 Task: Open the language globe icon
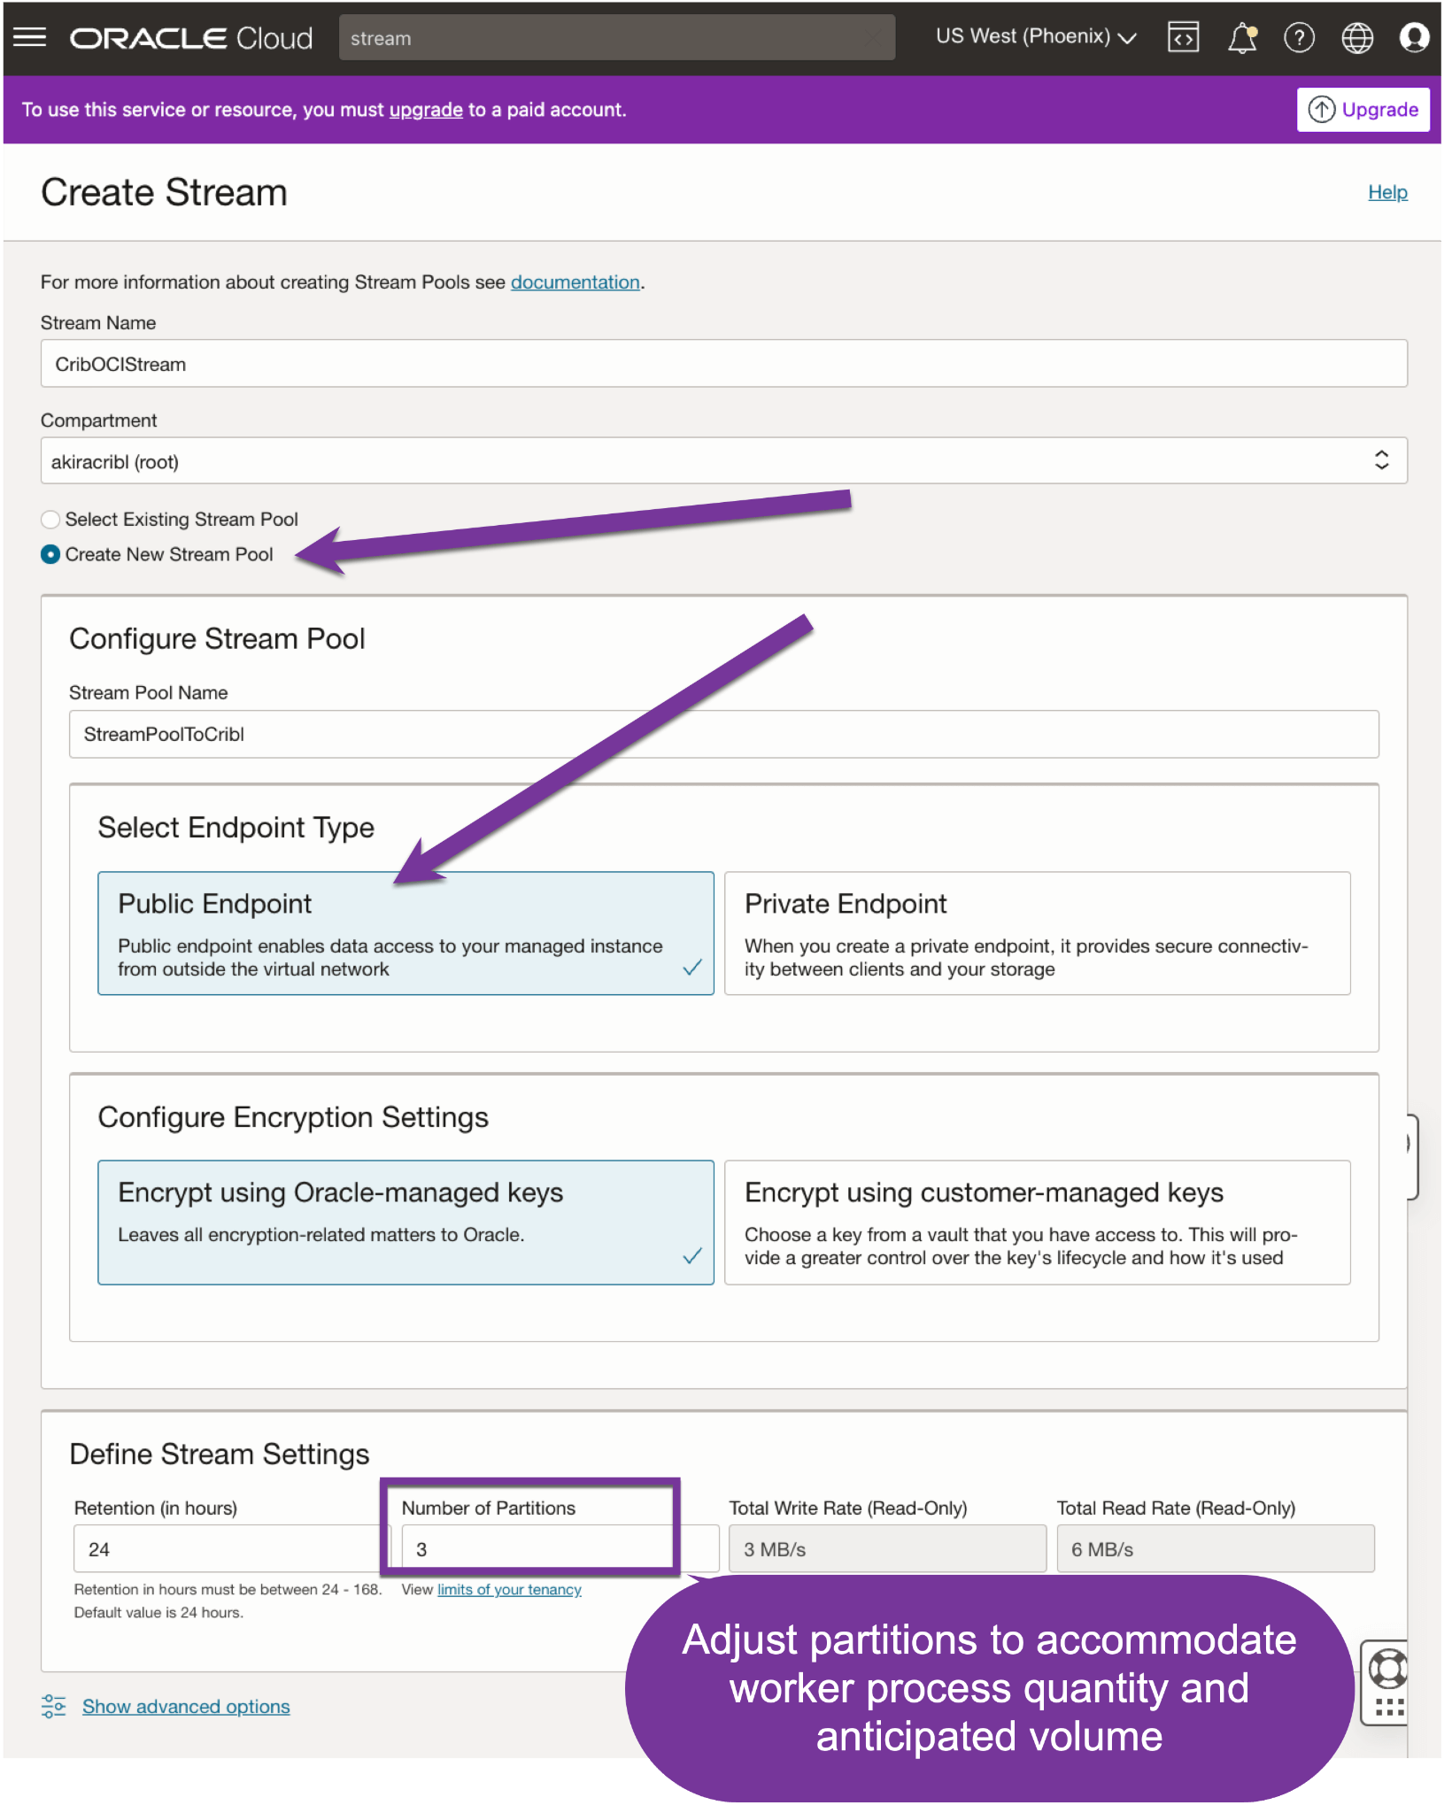tap(1356, 38)
